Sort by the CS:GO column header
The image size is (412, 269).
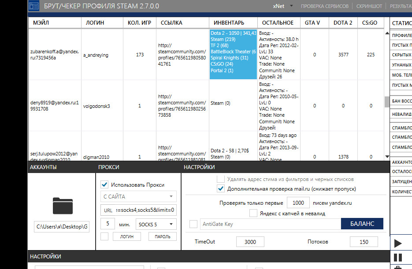(x=371, y=23)
